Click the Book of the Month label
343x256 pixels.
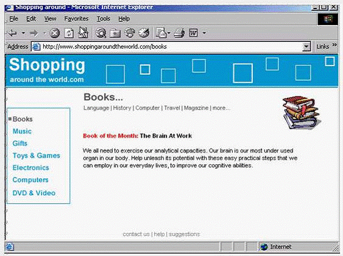[111, 136]
